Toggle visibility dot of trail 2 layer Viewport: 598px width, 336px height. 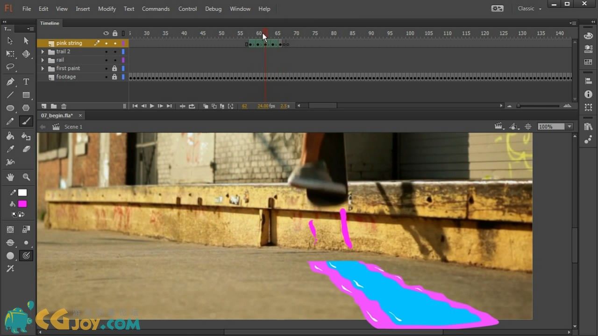(x=106, y=52)
